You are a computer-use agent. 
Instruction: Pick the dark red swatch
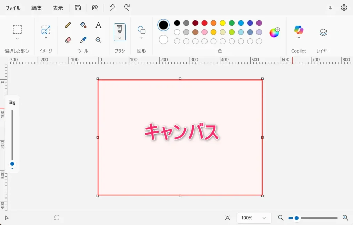[195, 23]
